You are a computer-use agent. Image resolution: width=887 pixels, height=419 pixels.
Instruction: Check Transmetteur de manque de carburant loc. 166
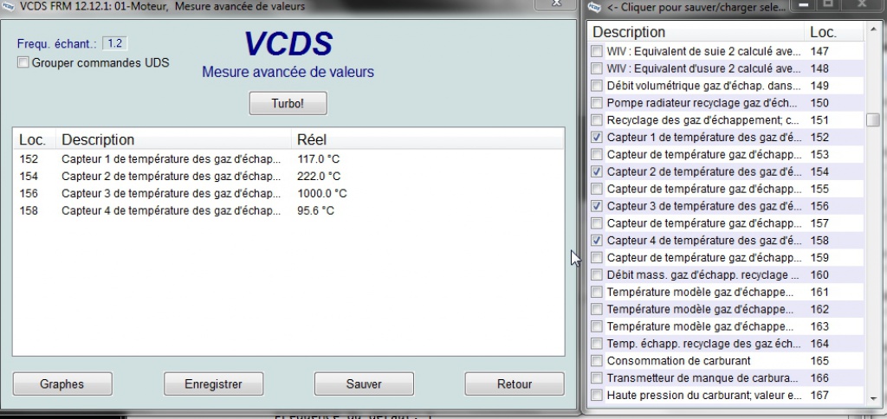(x=597, y=377)
